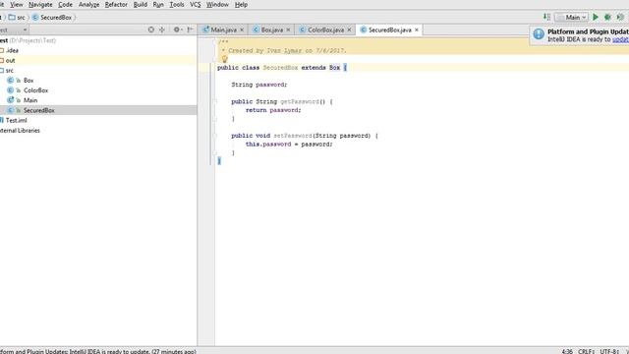This screenshot has height=354, width=629.
Task: Click the Make Project build icon
Action: (x=546, y=18)
